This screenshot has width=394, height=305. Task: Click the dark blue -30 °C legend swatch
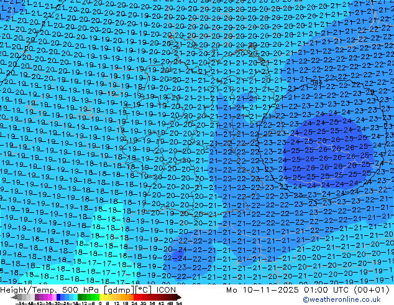[x=58, y=298]
